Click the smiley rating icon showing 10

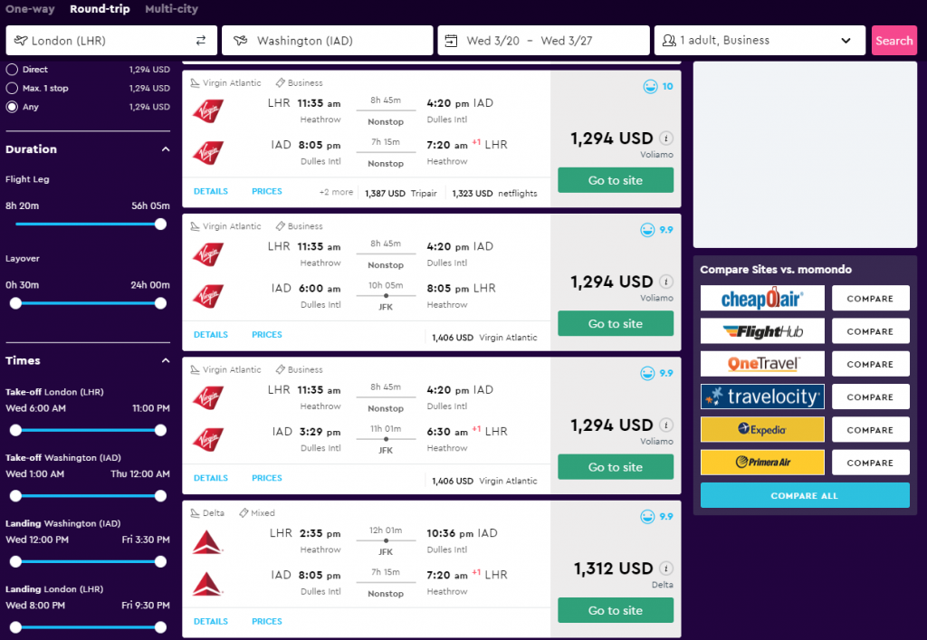coord(650,86)
